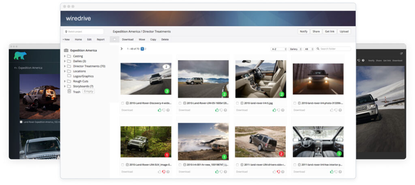Screen dimensions: 415x185
Task: Check the box for 2010-land-rover-lr4-photo-313396
Action: coord(295,103)
